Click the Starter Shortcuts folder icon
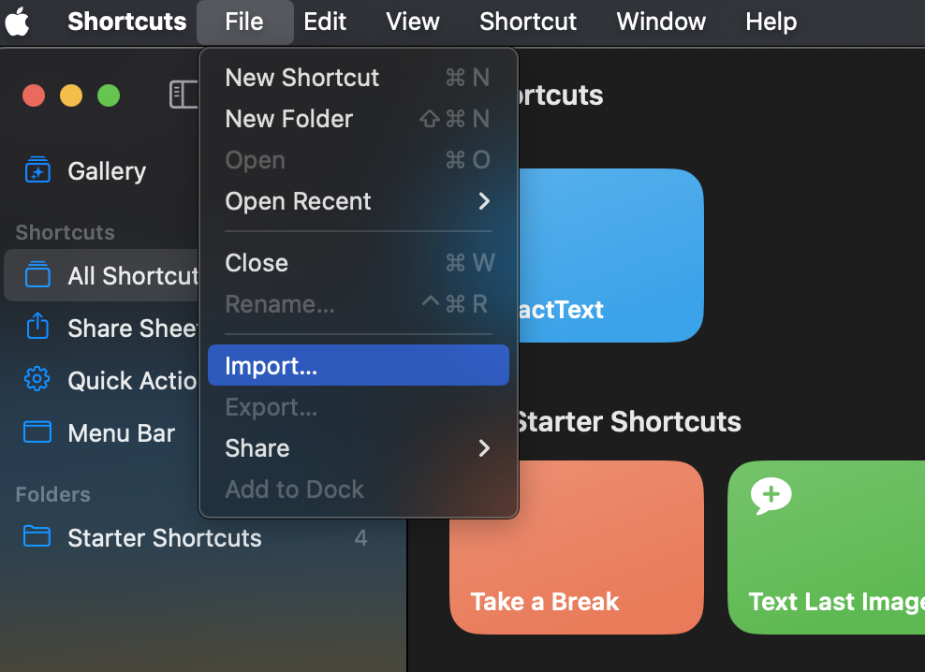 pos(37,536)
